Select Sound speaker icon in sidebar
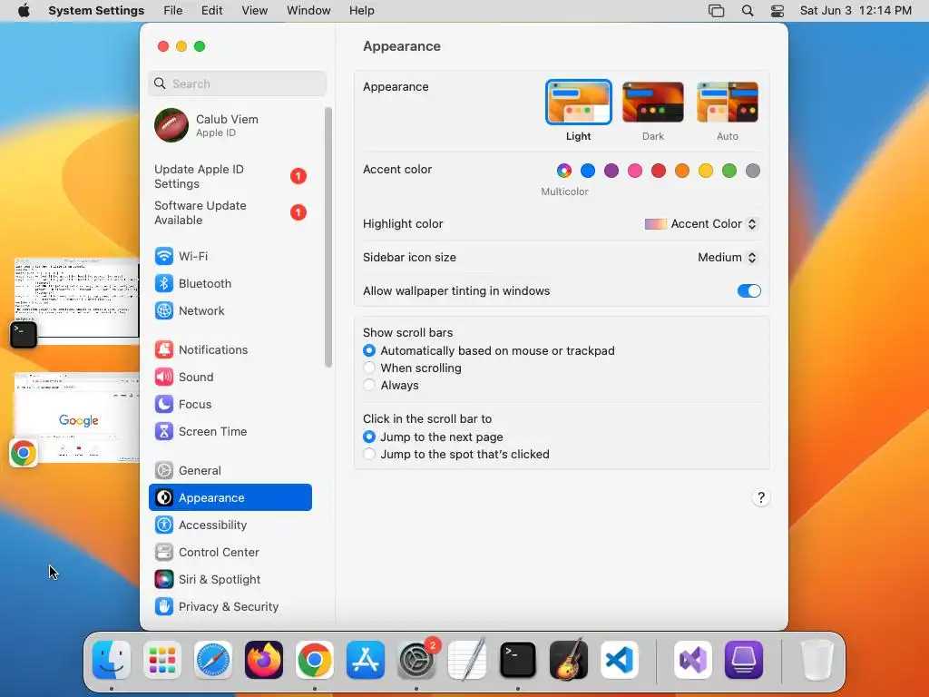Image resolution: width=929 pixels, height=697 pixels. (x=163, y=377)
